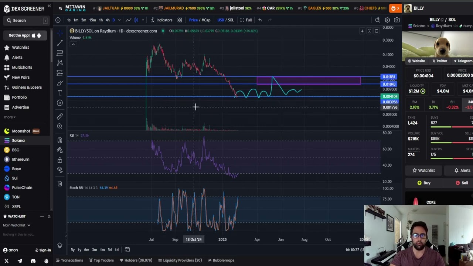473x266 pixels.
Task: Open the object tree layers icon
Action: 60,246
